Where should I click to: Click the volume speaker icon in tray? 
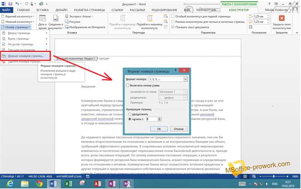tap(267, 184)
